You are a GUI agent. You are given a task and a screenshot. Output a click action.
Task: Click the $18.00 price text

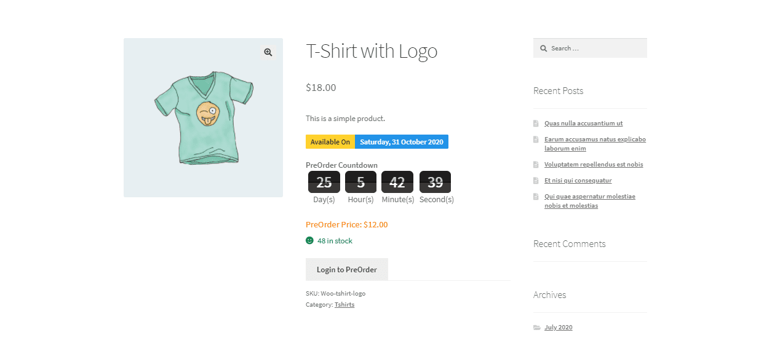tap(321, 87)
